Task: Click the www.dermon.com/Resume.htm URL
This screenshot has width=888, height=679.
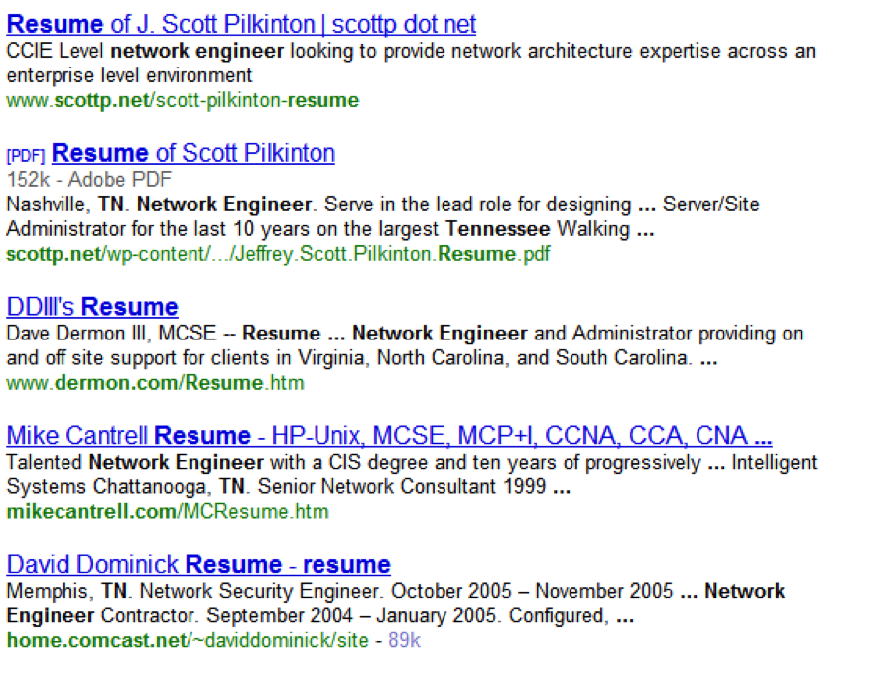Action: tap(155, 383)
